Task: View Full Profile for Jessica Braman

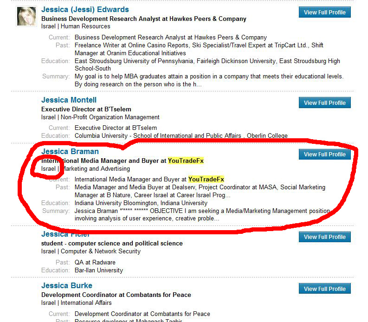Action: [324, 154]
